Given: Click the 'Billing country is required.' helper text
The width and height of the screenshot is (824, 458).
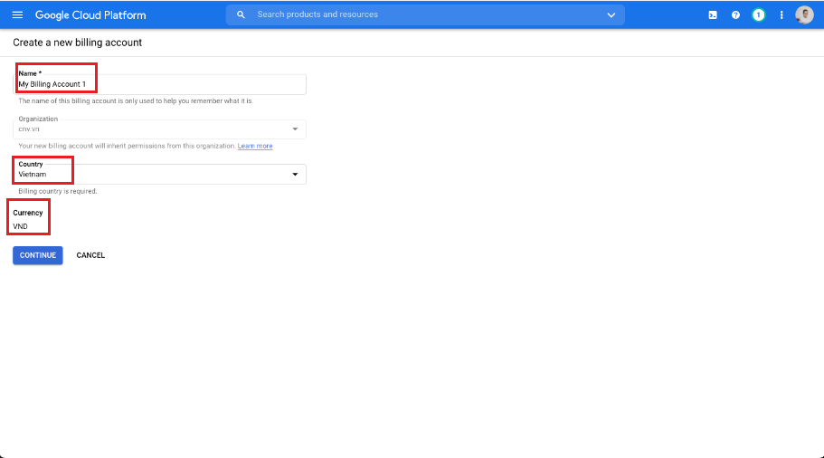Looking at the screenshot, I should coord(58,191).
